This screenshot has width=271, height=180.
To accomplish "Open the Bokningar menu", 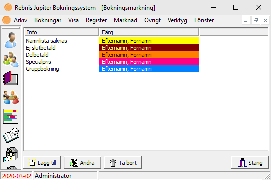I will point(48,20).
